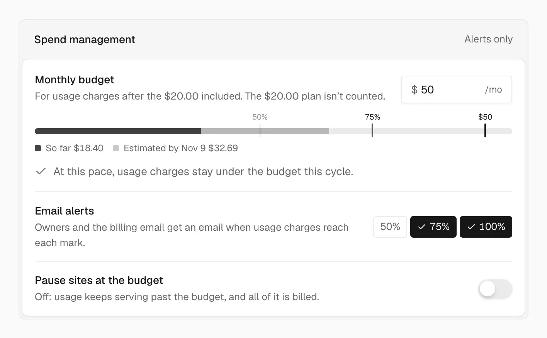Click the Alerts only status text
This screenshot has height=338, width=547.
pos(489,39)
